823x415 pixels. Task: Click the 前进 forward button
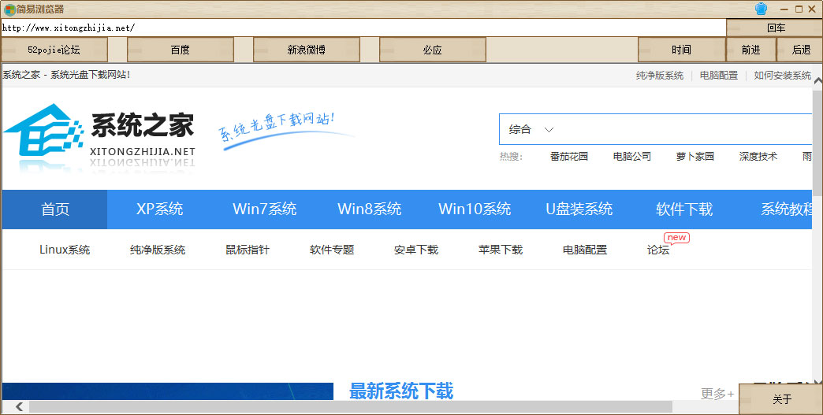click(750, 50)
